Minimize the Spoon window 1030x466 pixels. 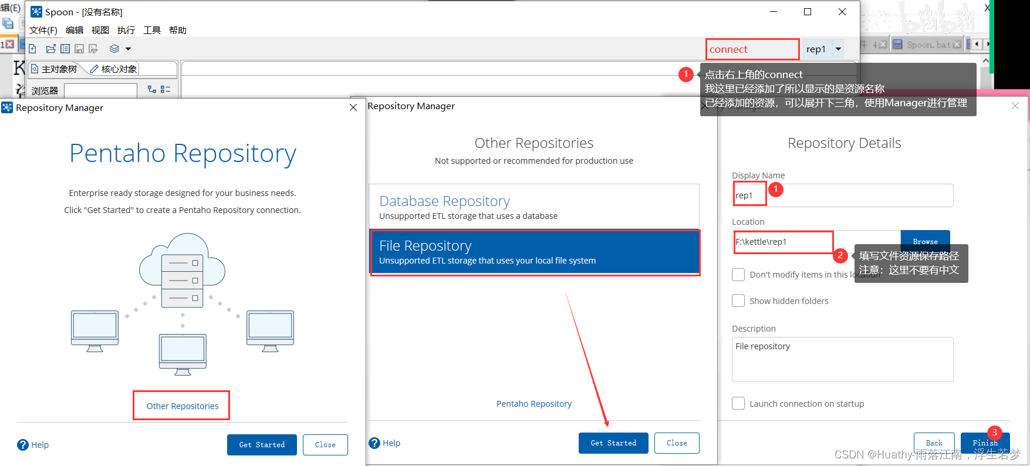tap(774, 12)
